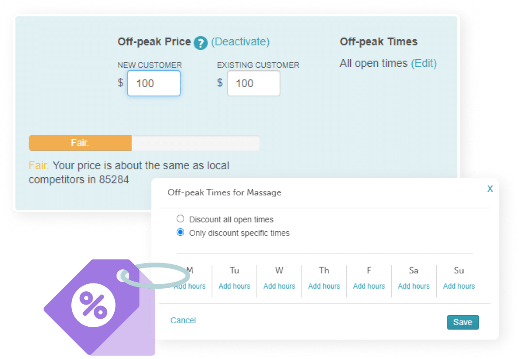
Task: Add hours for Sunday
Action: pos(459,286)
